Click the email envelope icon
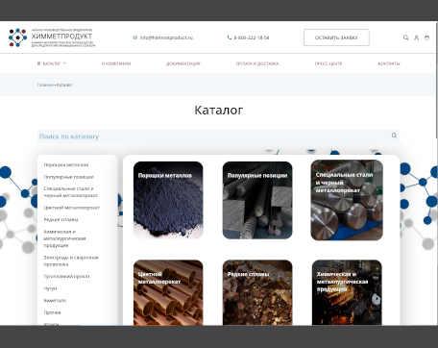This screenshot has width=438, height=348. 134,37
